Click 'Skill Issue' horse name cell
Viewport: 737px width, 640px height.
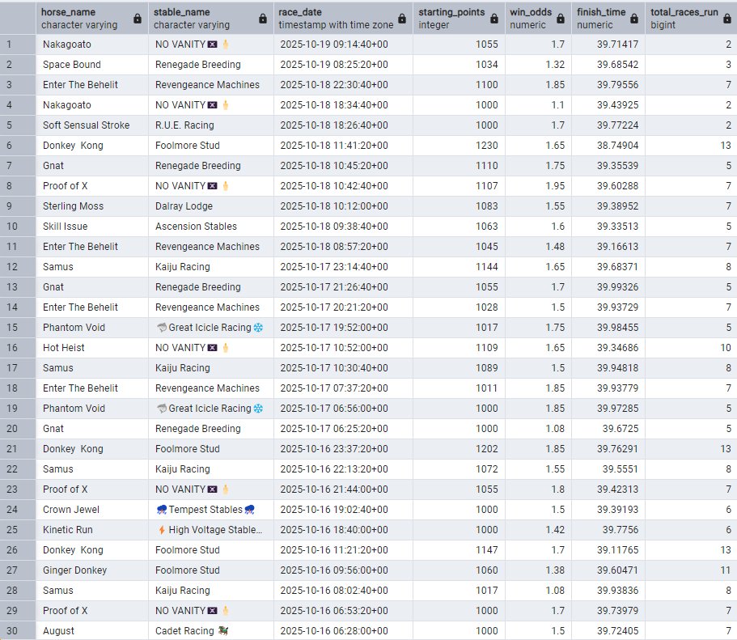click(92, 227)
